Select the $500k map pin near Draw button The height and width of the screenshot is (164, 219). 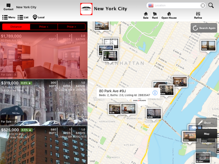(189, 136)
